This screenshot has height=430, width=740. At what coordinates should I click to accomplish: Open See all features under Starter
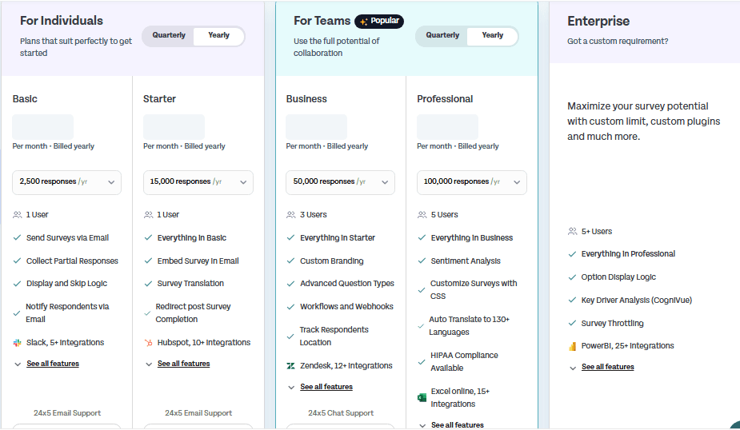(183, 364)
